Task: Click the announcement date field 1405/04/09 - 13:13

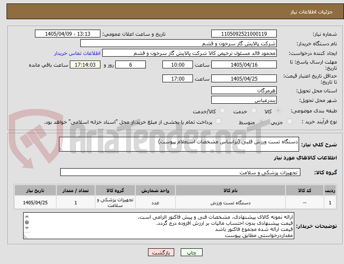Action: coord(68,34)
